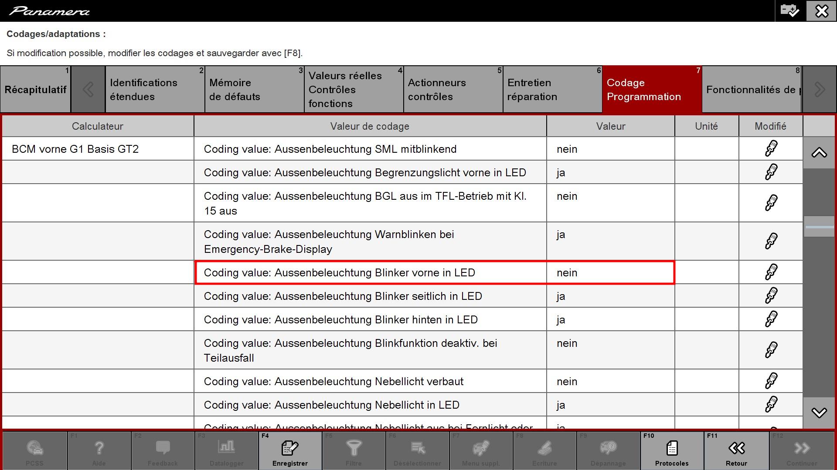Click the PCSS icon in the bottom toolbar
The width and height of the screenshot is (837, 470).
[34, 448]
